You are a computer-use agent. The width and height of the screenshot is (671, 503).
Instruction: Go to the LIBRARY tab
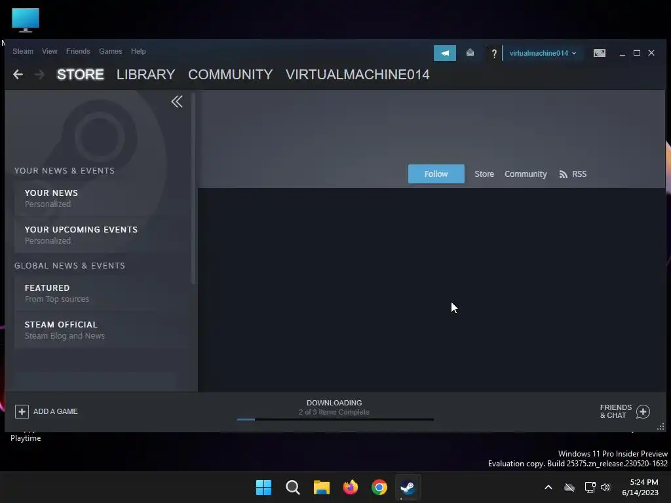(x=145, y=75)
